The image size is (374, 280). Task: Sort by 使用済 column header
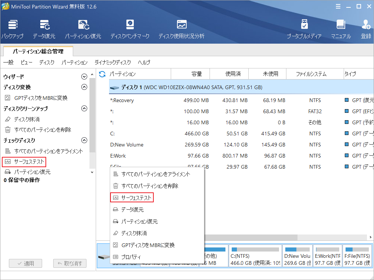pos(229,74)
